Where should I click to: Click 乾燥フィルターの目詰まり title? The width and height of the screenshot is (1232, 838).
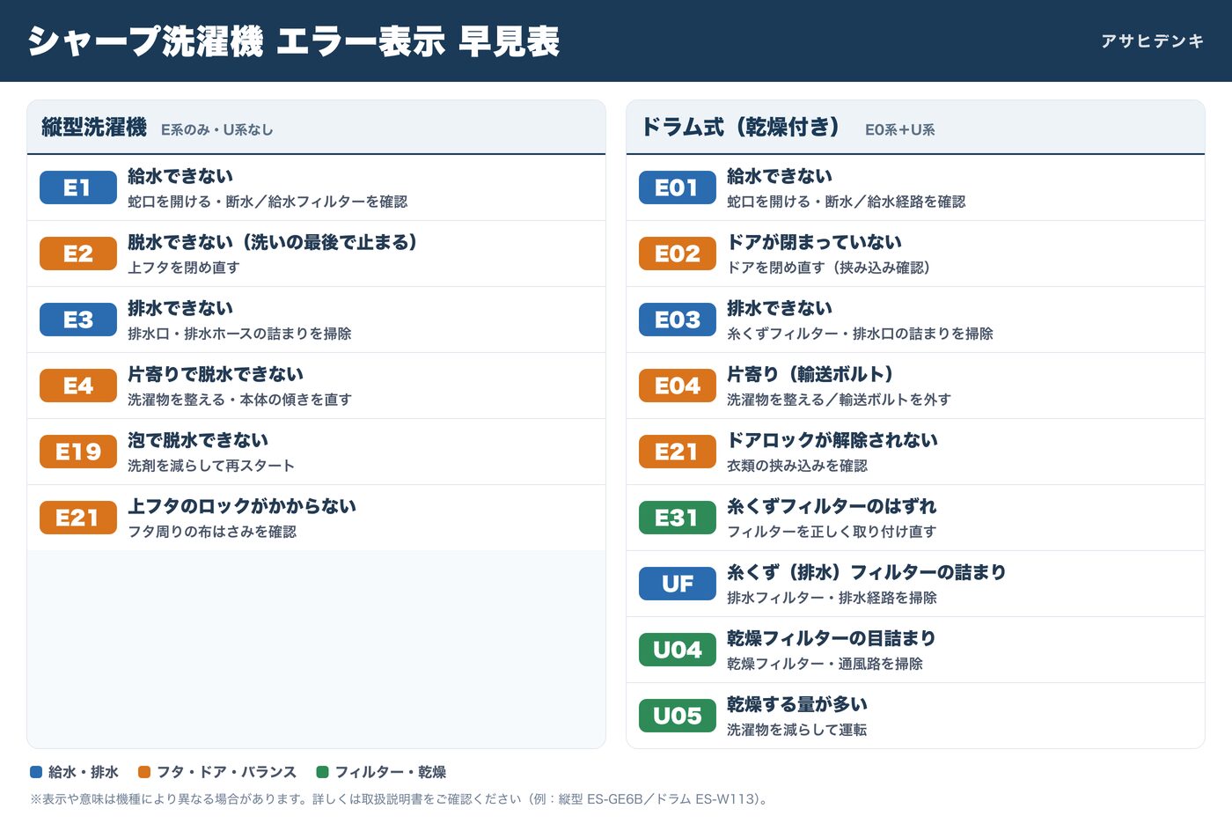pyautogui.click(x=832, y=638)
